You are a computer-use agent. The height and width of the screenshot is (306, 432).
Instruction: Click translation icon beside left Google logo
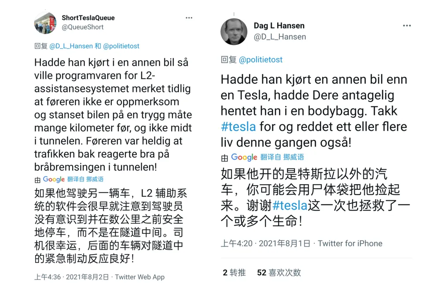click(37, 180)
